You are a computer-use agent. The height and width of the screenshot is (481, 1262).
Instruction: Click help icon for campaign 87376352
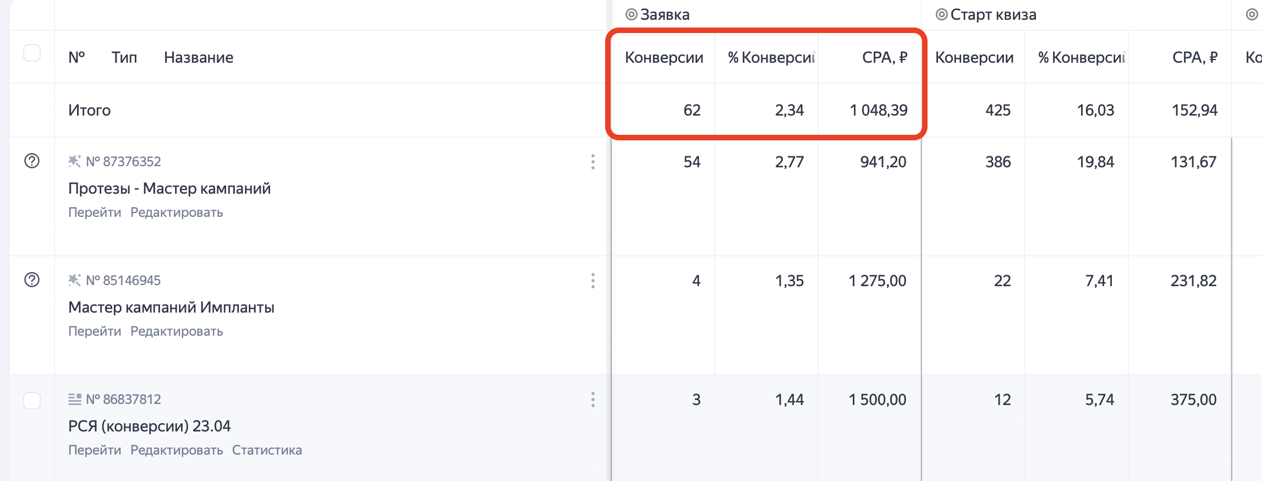[32, 161]
